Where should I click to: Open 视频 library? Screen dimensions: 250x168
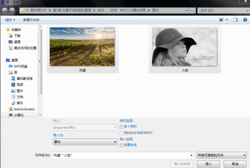17,85
